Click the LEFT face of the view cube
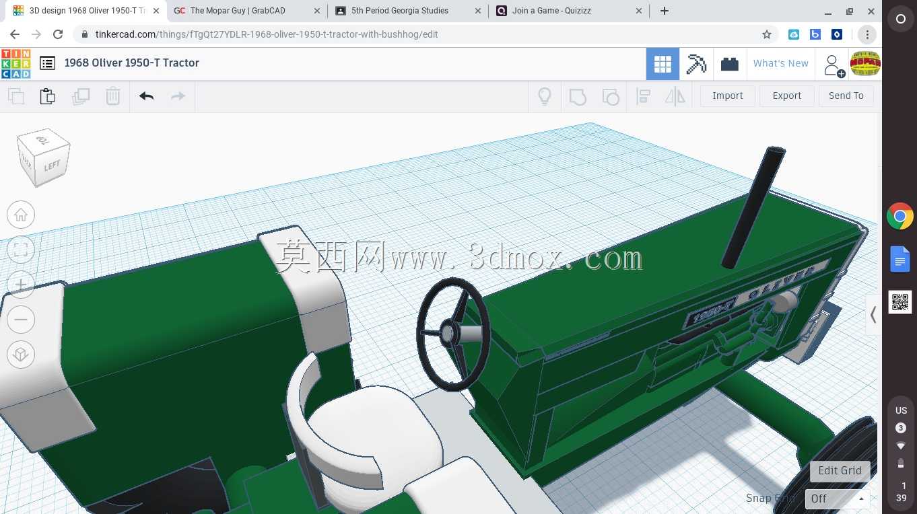Viewport: 917px width, 514px height. point(52,166)
